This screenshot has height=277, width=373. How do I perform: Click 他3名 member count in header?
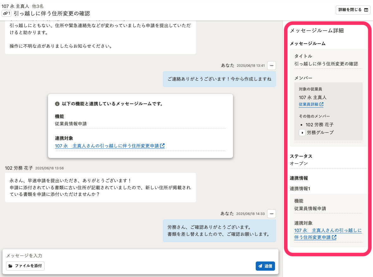click(38, 6)
